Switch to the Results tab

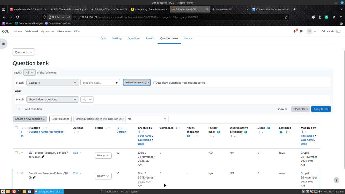tap(150, 38)
